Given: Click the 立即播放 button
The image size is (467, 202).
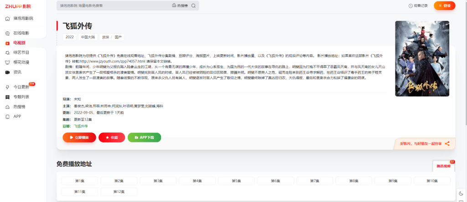Looking at the screenshot, I should click(x=79, y=137).
